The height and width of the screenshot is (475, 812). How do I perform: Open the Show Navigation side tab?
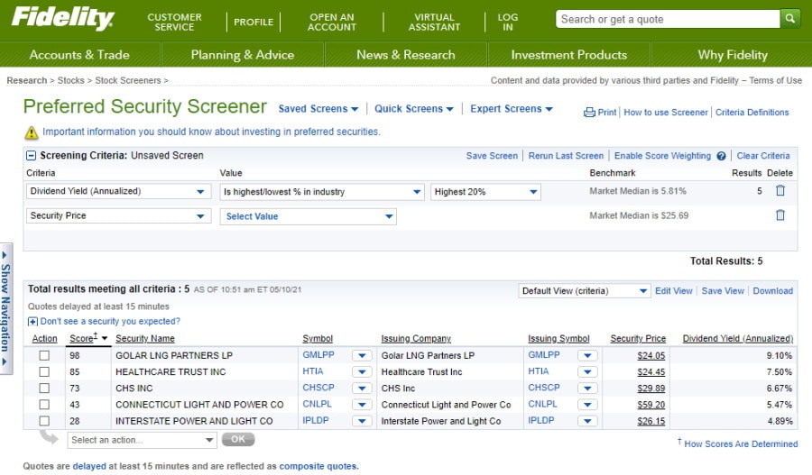coord(6,308)
